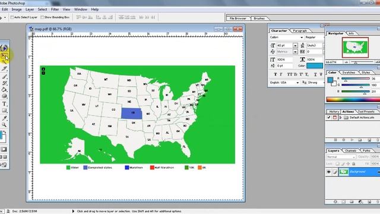Switch to the Swatches tab
The height and width of the screenshot is (214, 380).
tap(349, 73)
